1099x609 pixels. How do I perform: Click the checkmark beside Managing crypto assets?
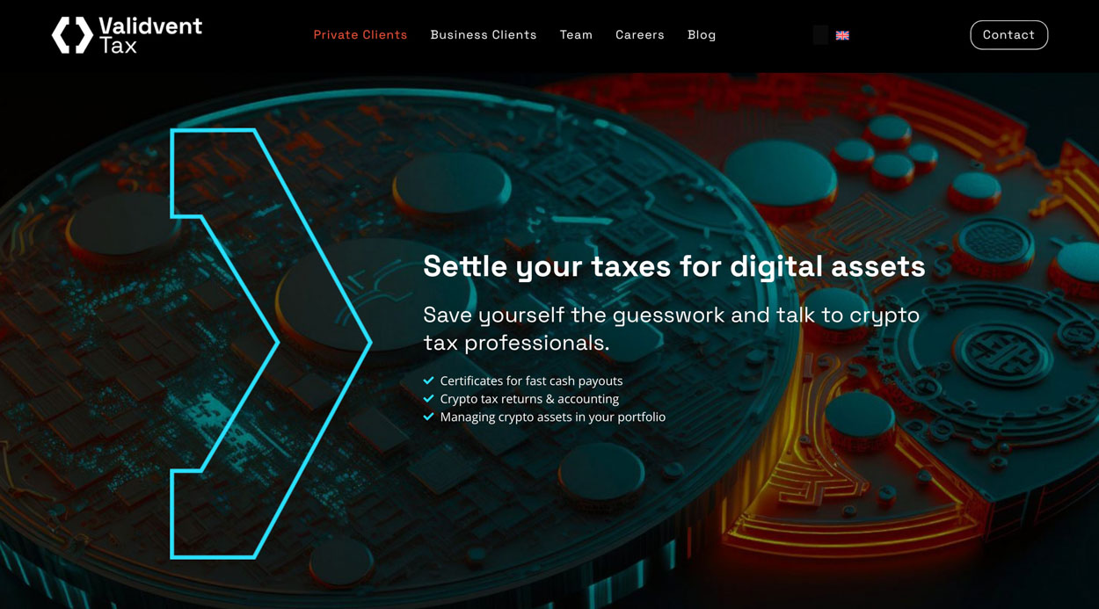point(429,417)
